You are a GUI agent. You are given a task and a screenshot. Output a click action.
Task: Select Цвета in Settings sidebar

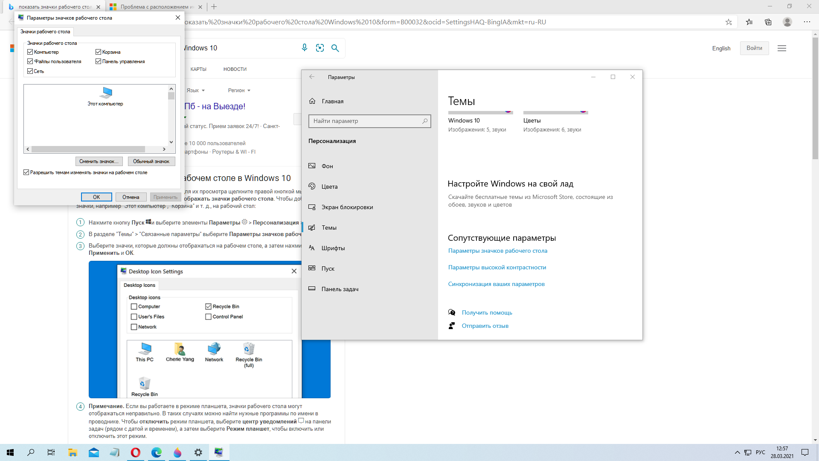coord(369,187)
